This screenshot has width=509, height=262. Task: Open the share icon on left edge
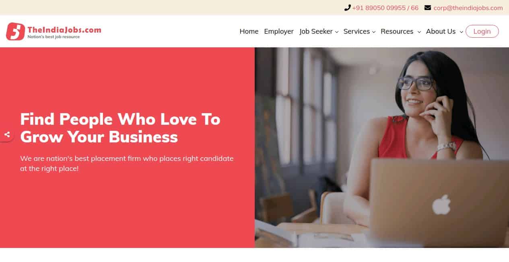point(7,134)
